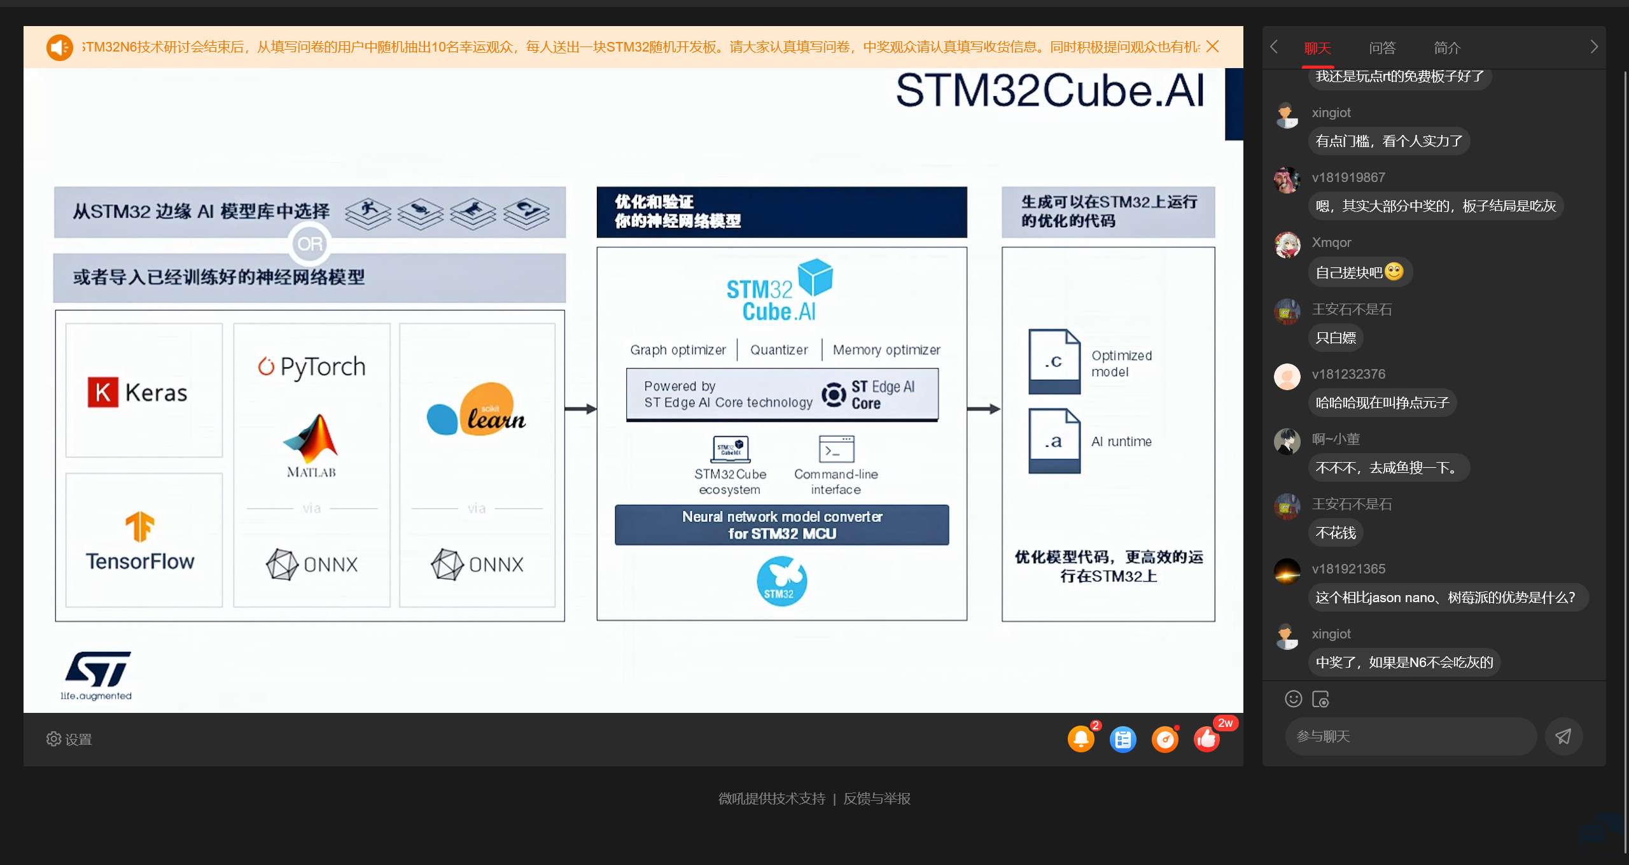Image resolution: width=1629 pixels, height=865 pixels.
Task: Click the scrolling announcement text
Action: [641, 47]
